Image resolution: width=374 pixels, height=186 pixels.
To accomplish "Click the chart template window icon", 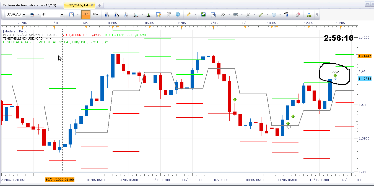I will 213,15.
